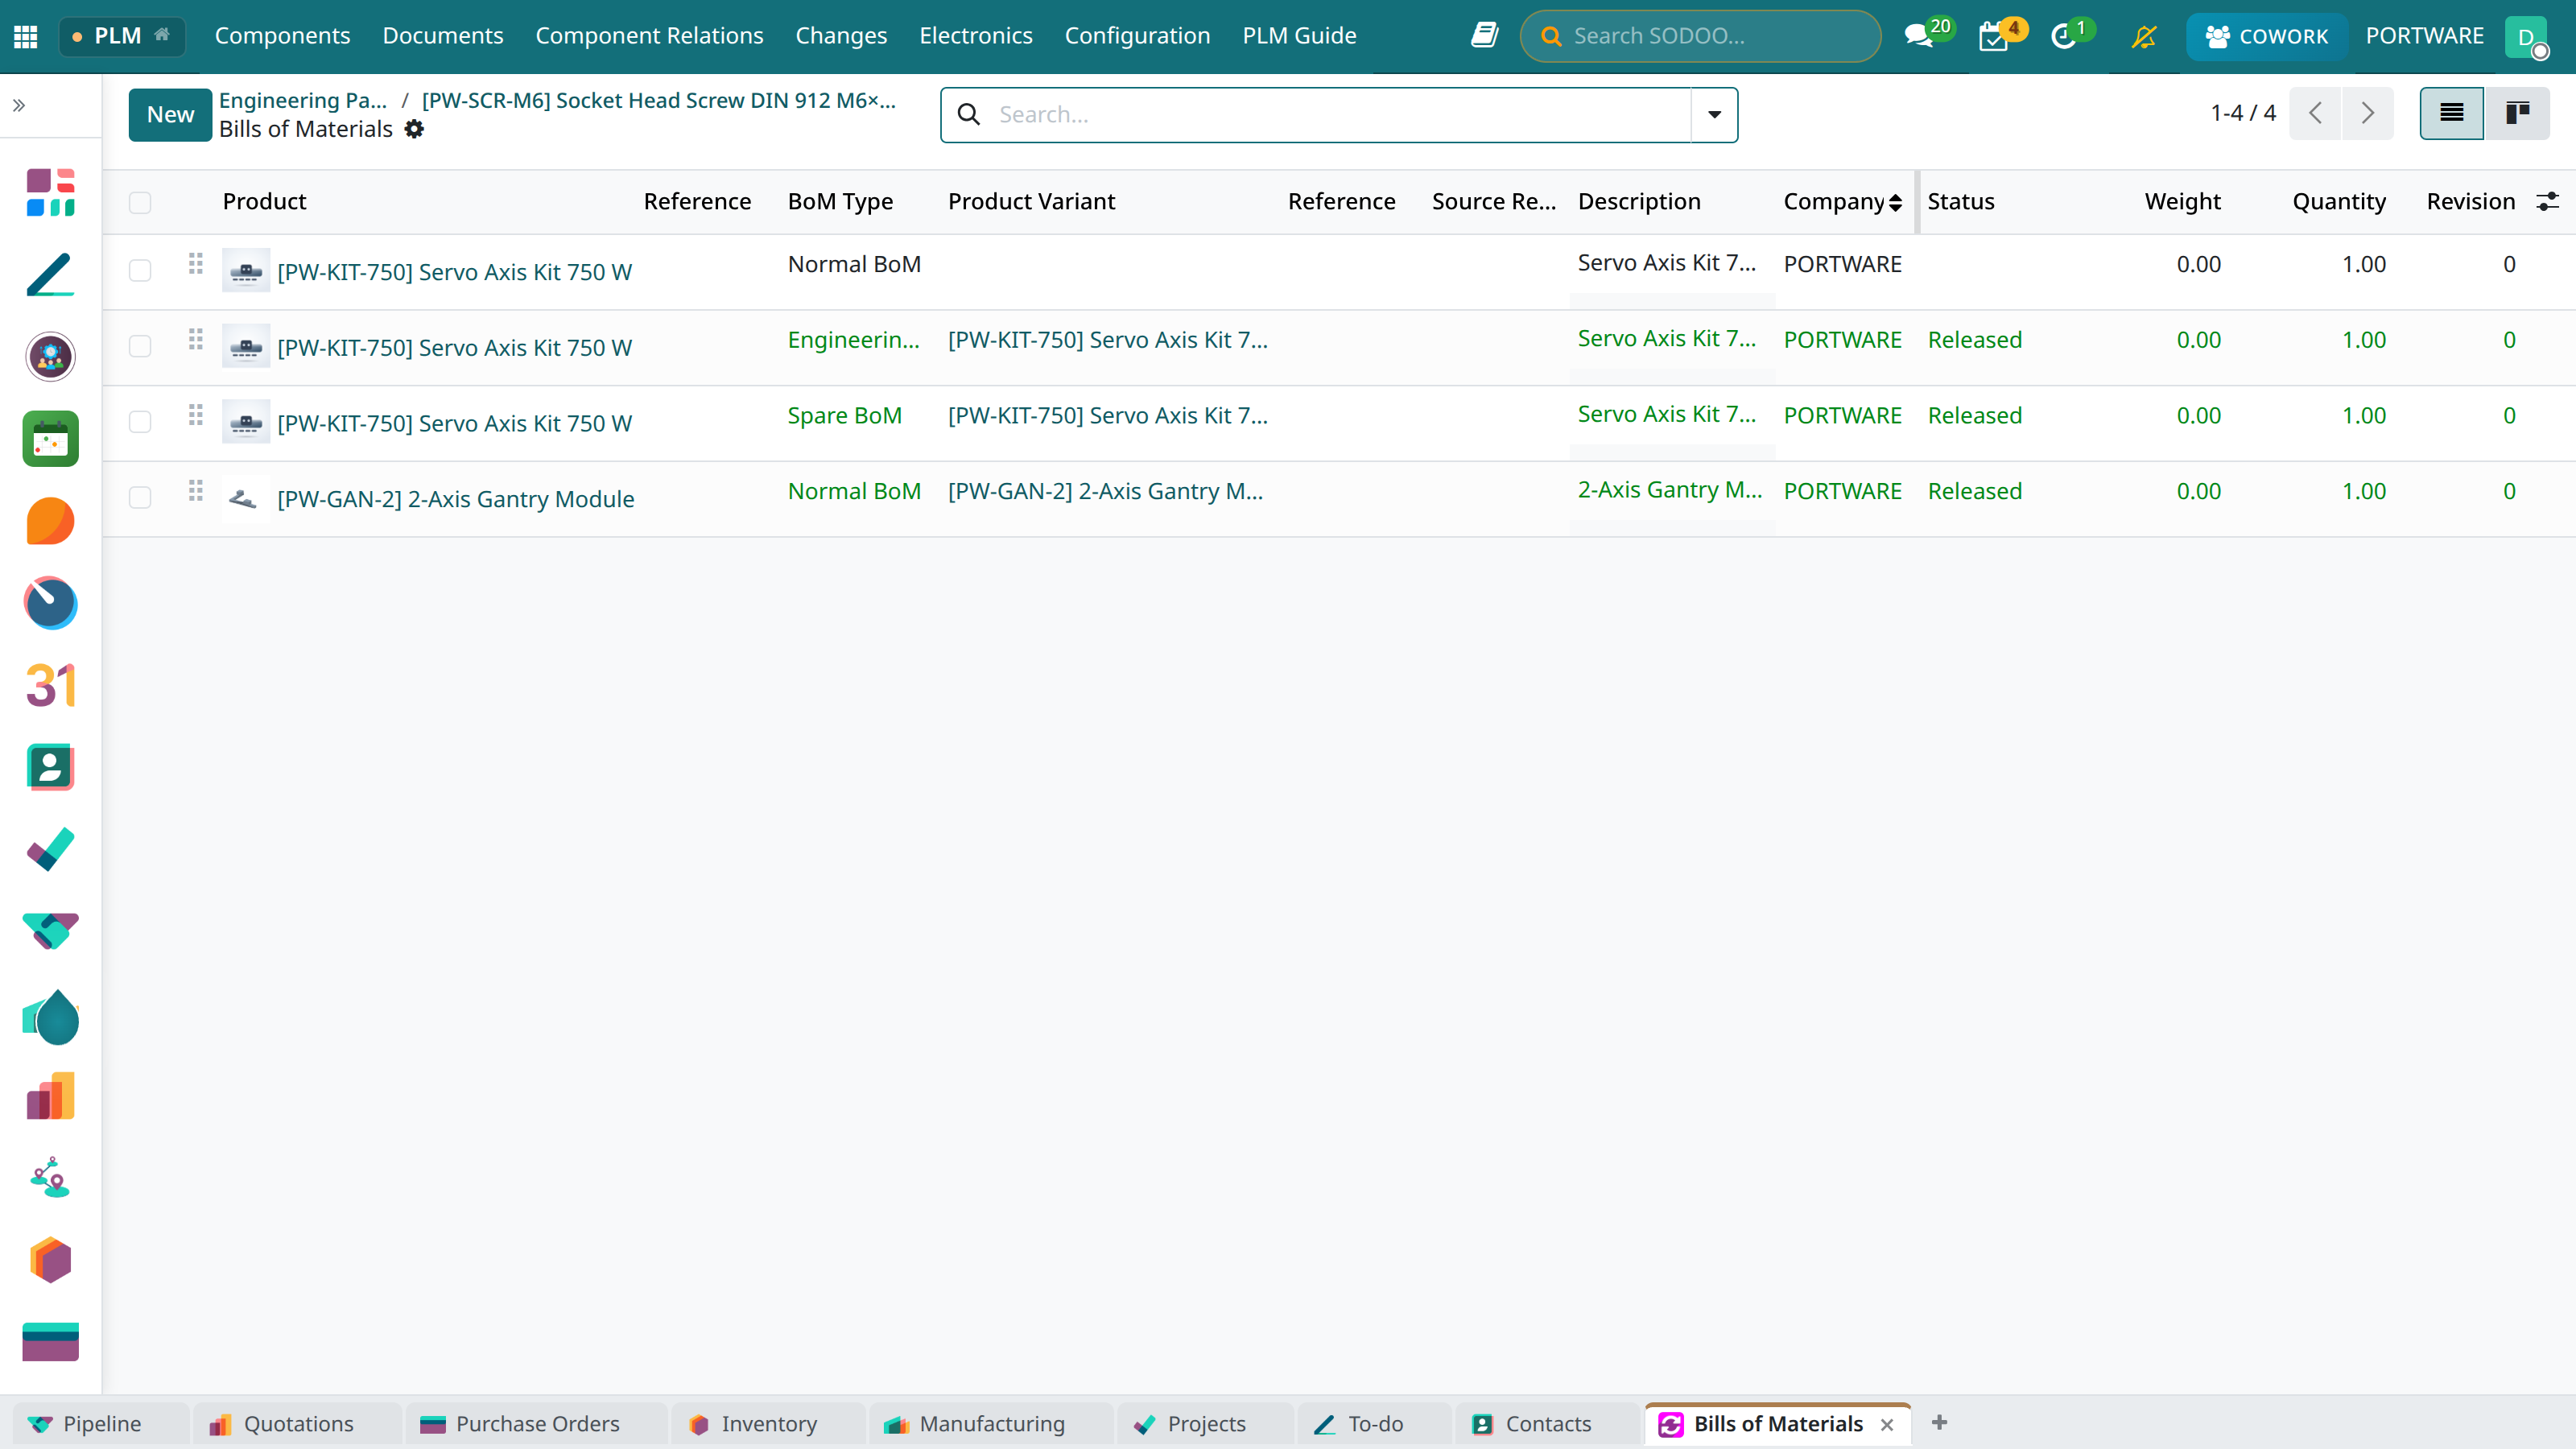Click the New button
This screenshot has height=1449, width=2576.
coord(170,114)
